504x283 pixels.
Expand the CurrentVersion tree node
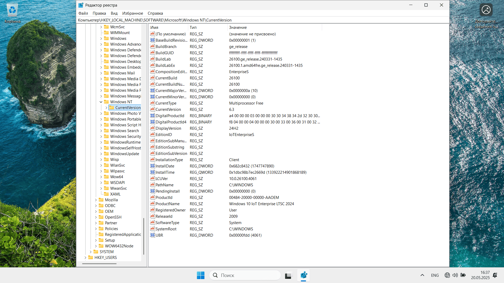[106, 108]
